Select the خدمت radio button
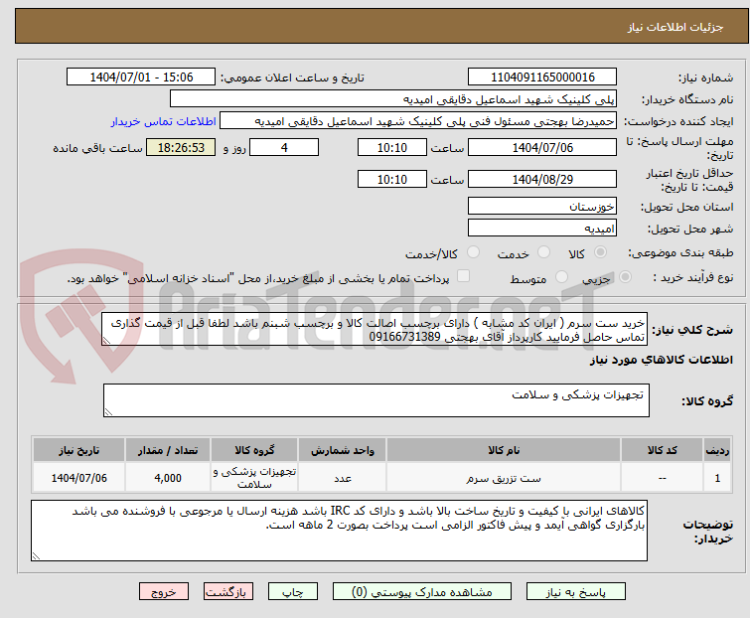 pos(543,252)
